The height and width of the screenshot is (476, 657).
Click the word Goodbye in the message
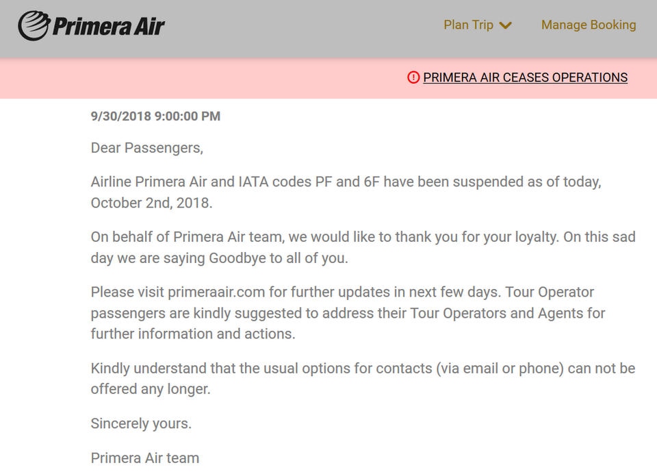pyautogui.click(x=239, y=258)
